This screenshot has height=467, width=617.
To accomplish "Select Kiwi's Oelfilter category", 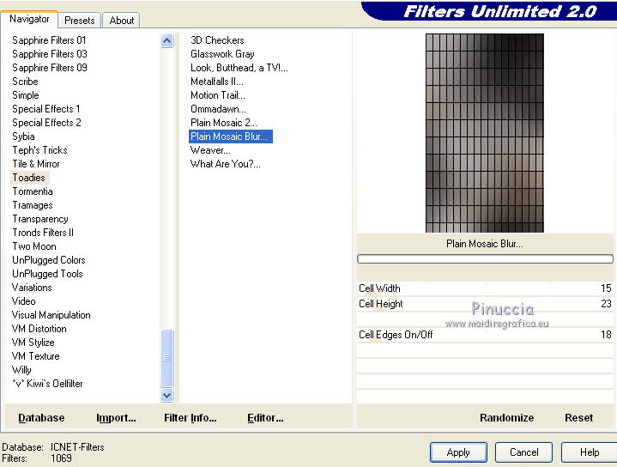I will pos(47,384).
